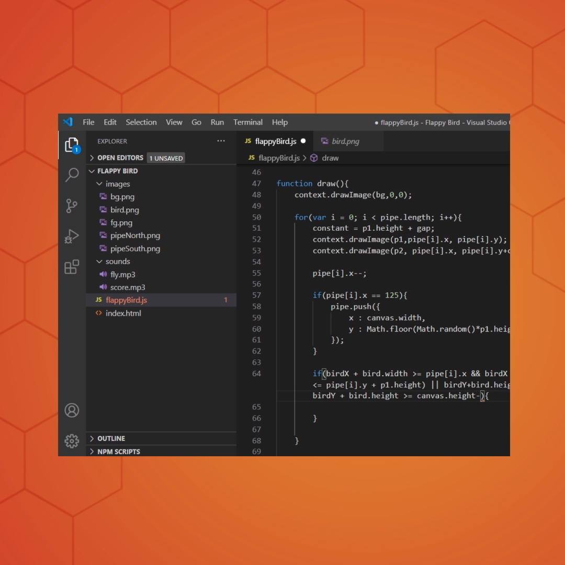Click 'pipe.push({' code line
Screen dimensions: 565x565
[x=355, y=306]
